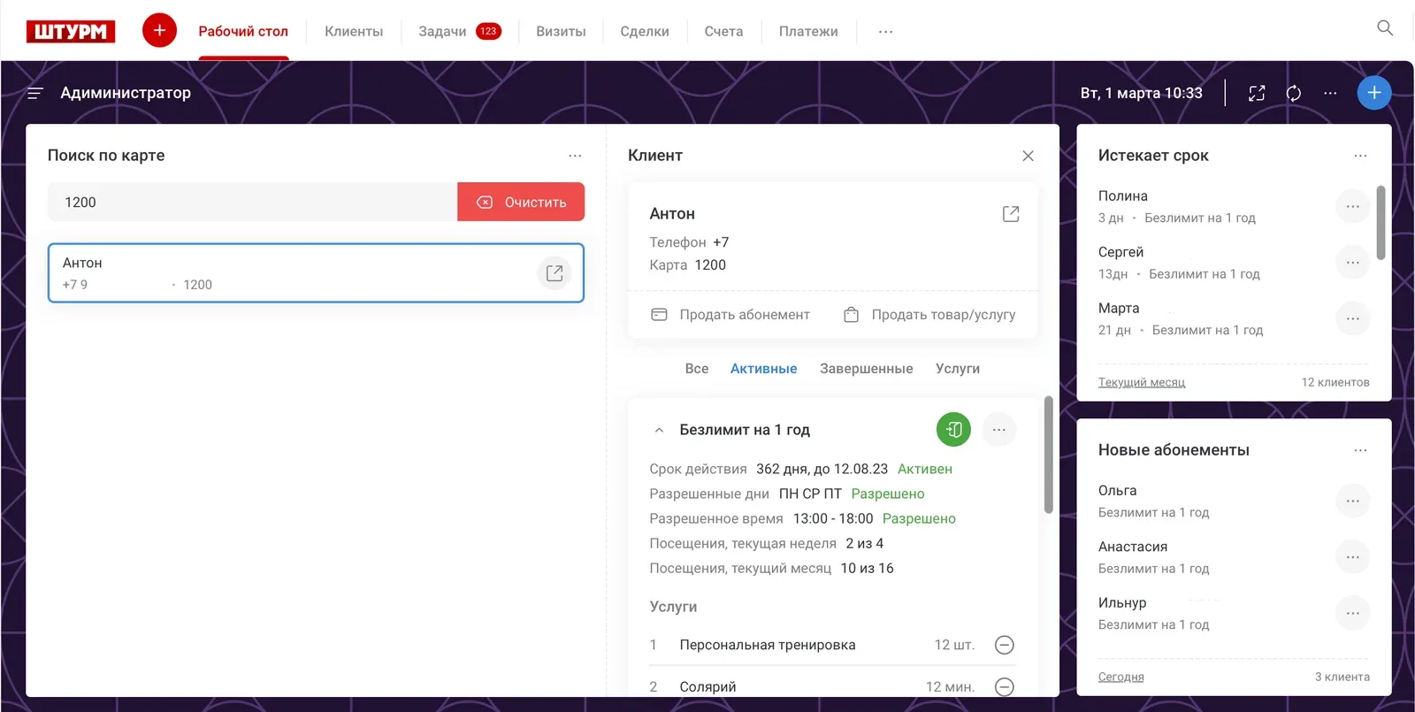Click the red plus create button

pyautogui.click(x=159, y=30)
